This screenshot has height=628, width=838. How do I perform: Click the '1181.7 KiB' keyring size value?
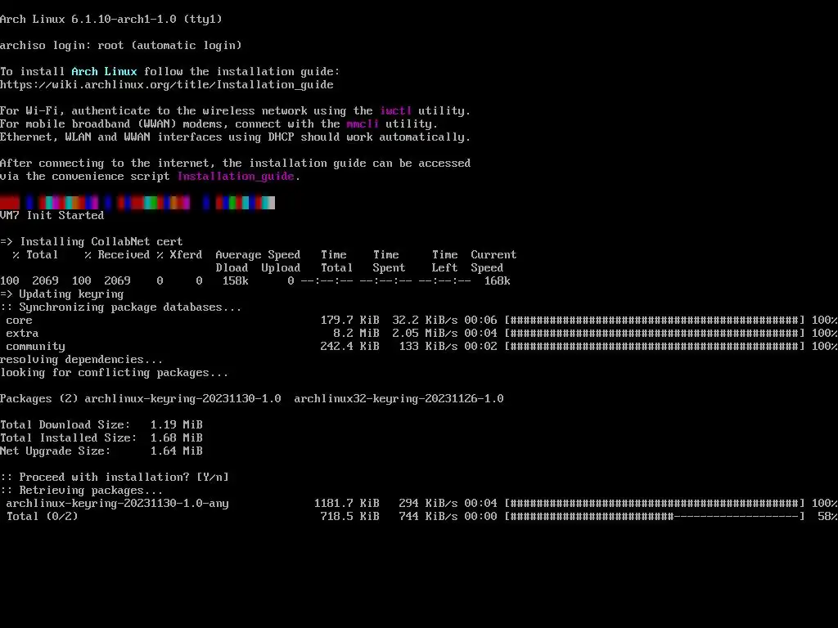pos(346,504)
